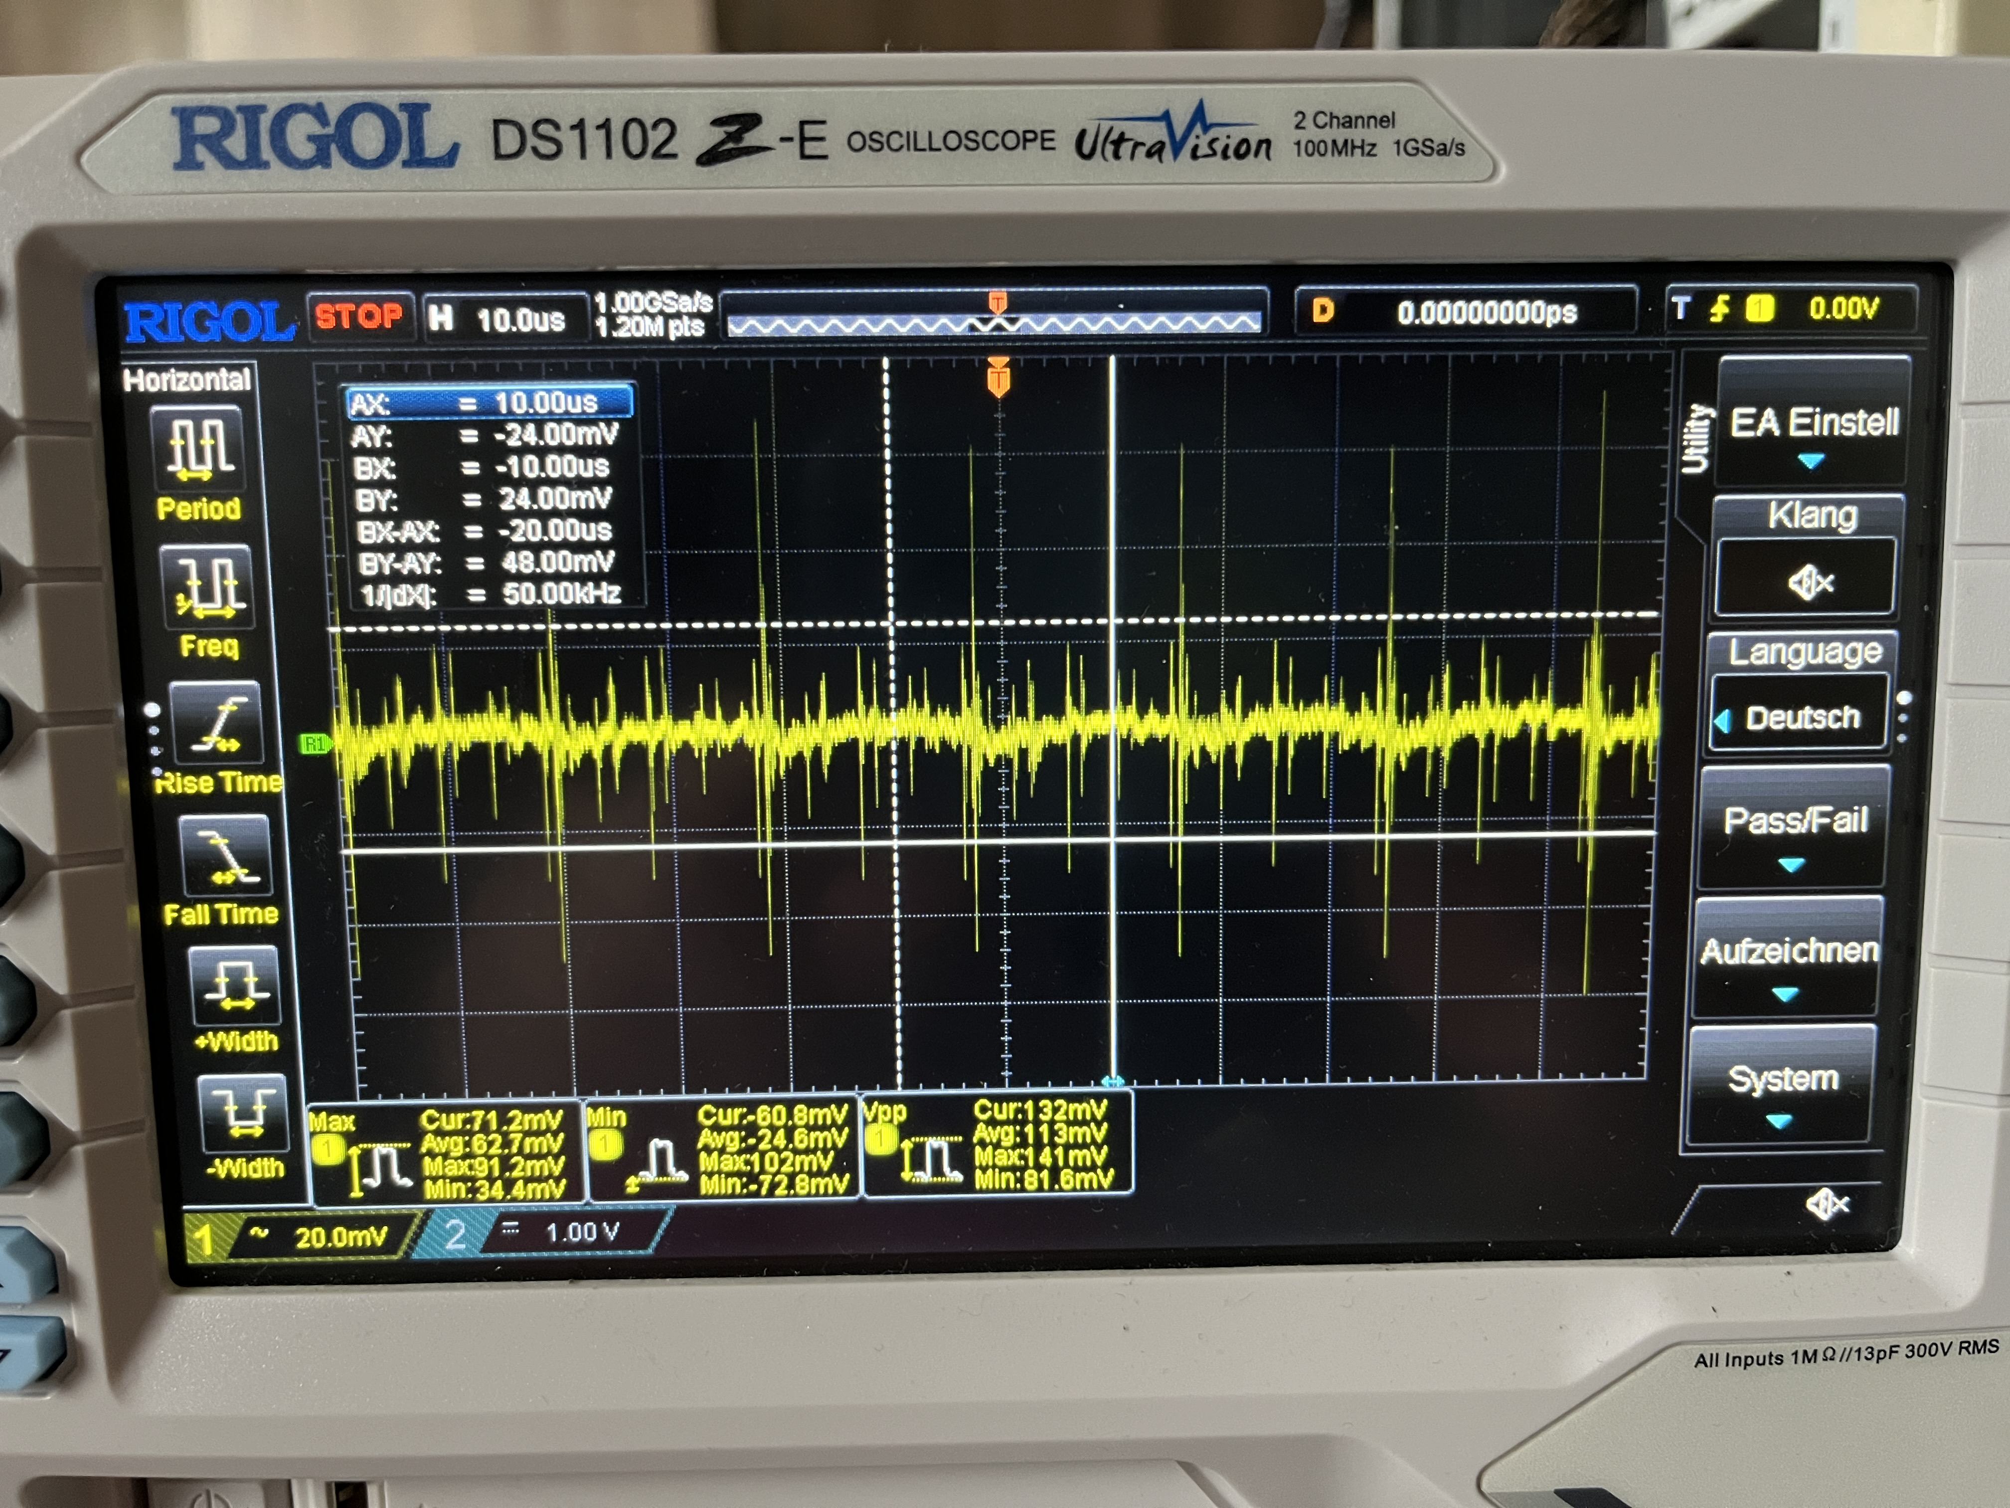Image resolution: width=2010 pixels, height=1508 pixels.
Task: Select the Rise Time measurement icon
Action: tap(217, 724)
